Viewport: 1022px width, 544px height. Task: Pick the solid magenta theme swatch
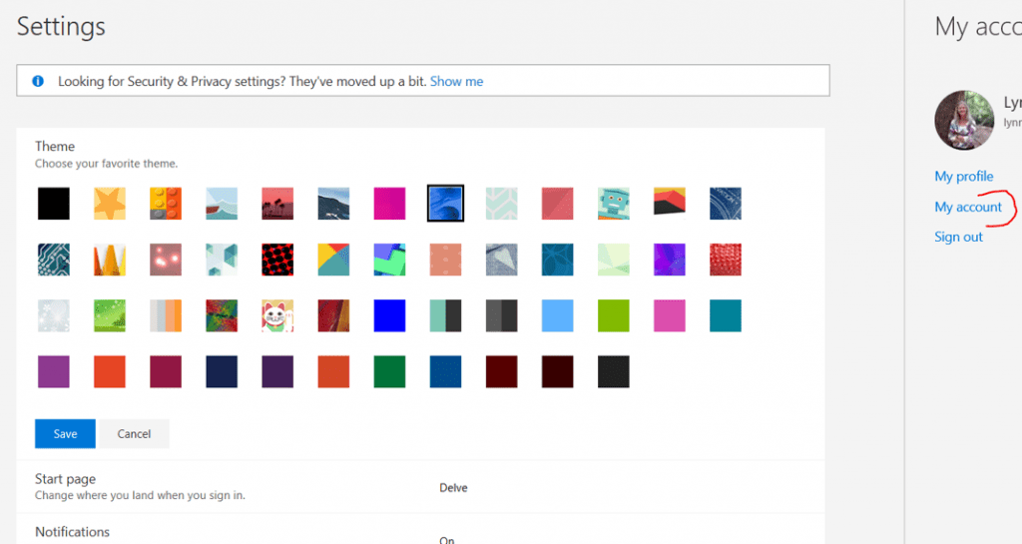[390, 204]
